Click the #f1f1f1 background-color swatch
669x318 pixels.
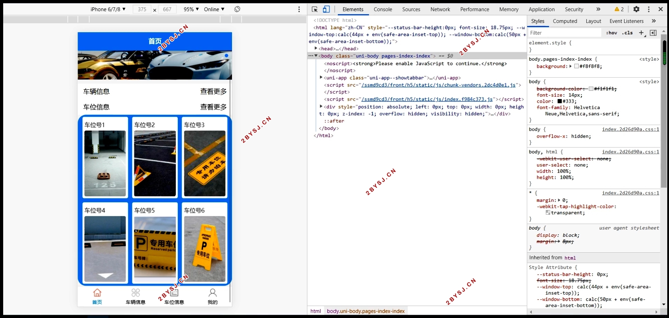coord(591,89)
